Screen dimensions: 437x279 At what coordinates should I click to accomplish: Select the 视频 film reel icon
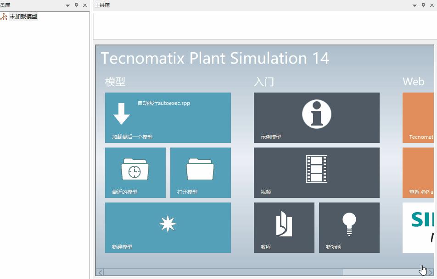coord(316,170)
